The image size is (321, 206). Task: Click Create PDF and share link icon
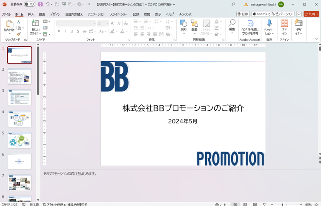click(x=250, y=24)
